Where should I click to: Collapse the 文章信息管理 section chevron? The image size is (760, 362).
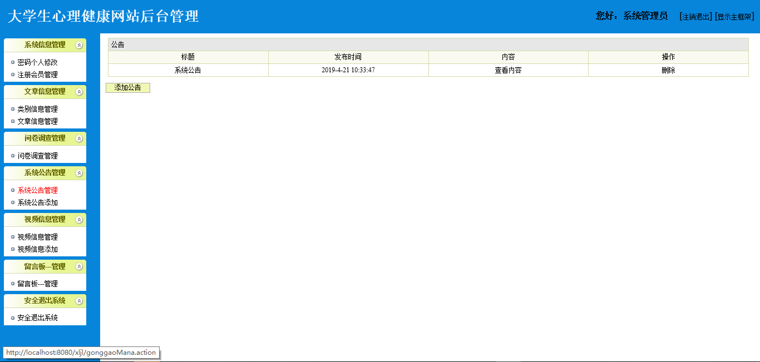click(79, 92)
